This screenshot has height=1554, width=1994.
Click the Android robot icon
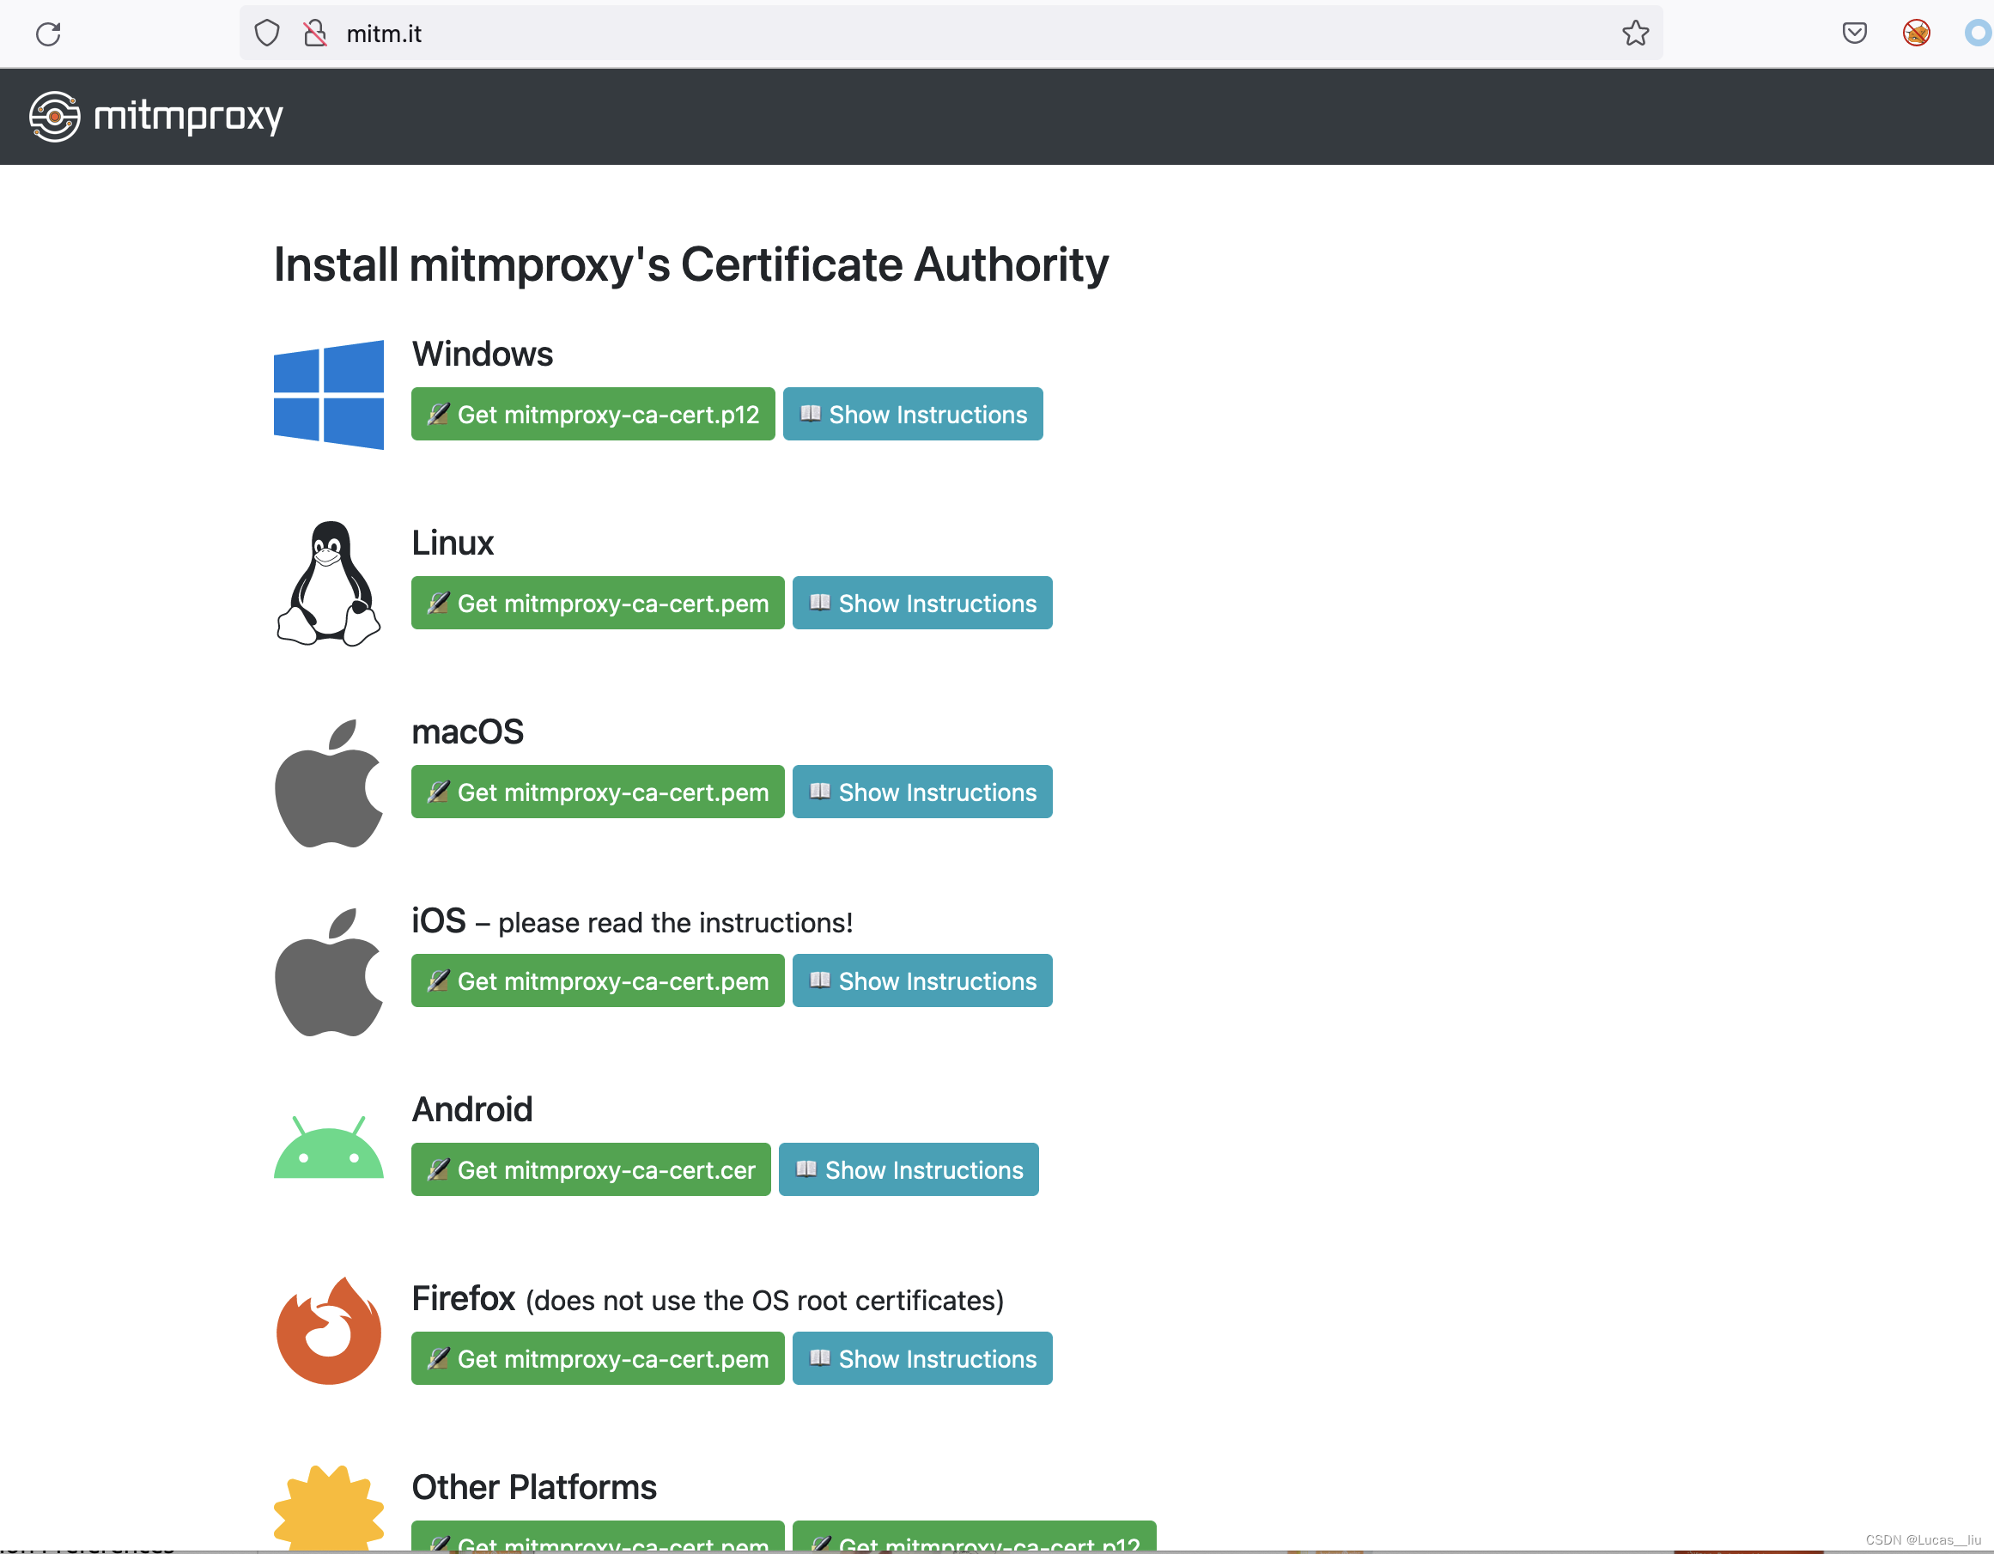point(329,1148)
